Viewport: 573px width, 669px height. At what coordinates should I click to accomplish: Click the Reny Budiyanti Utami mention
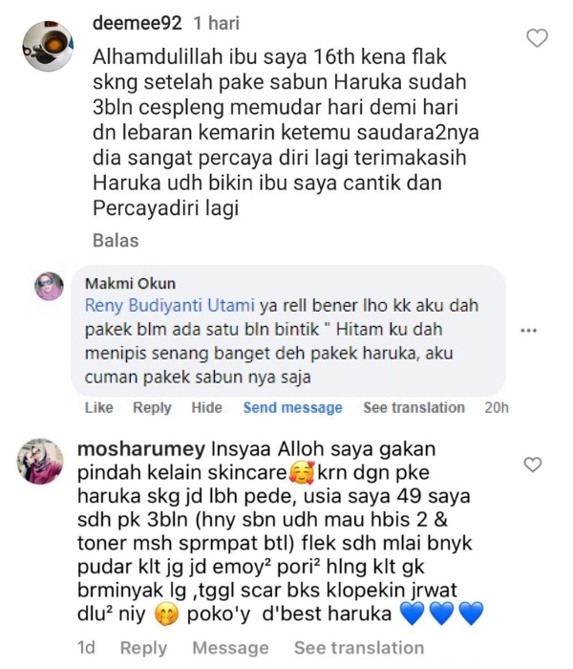click(169, 306)
